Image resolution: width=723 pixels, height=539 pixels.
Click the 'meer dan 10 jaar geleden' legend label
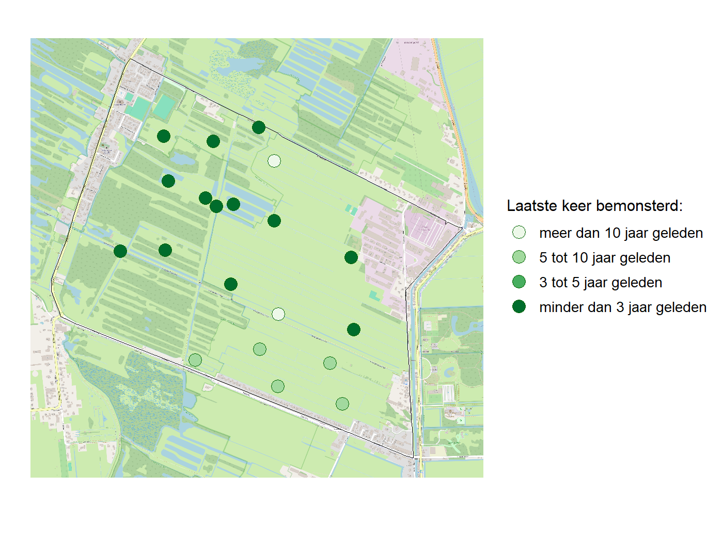(621, 233)
